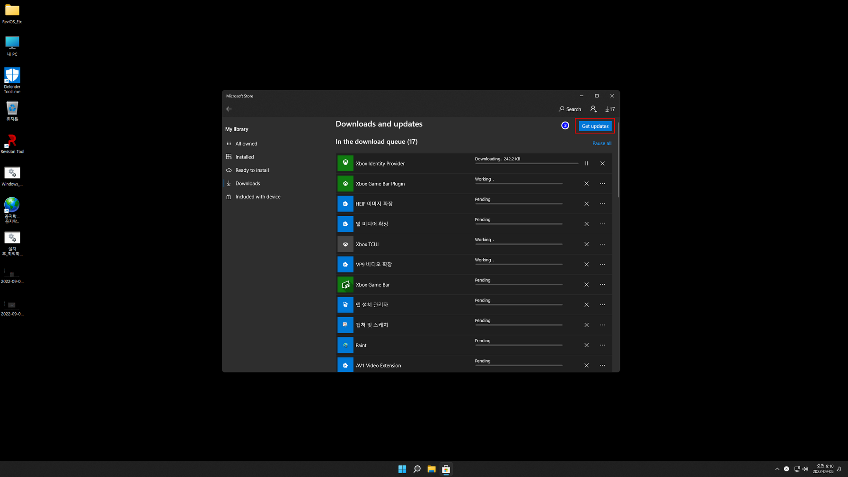Click the Xbox TCUI app icon

(345, 244)
